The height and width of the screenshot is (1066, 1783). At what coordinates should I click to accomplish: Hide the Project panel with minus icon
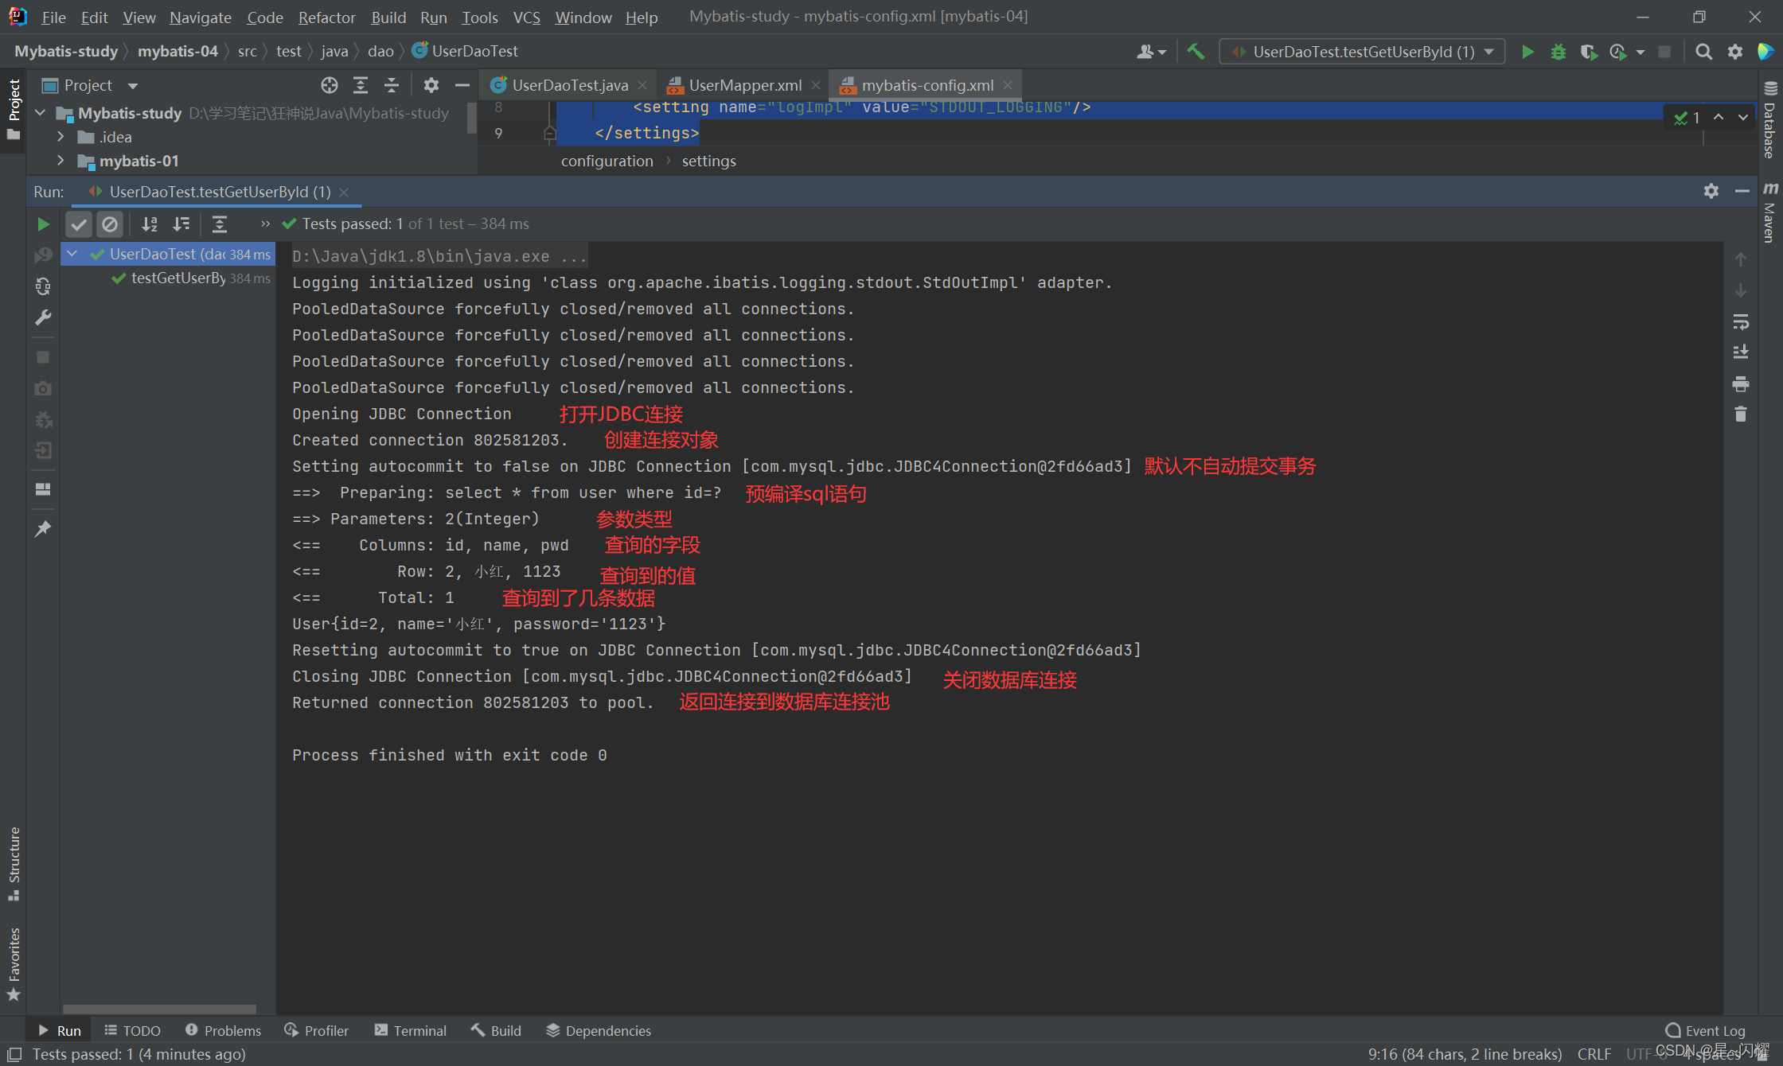(462, 85)
